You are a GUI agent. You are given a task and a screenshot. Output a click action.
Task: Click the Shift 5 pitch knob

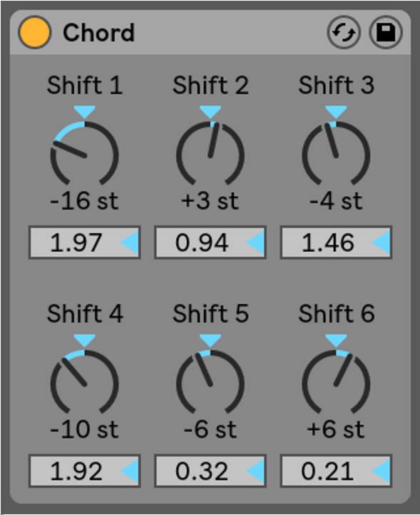pos(210,382)
